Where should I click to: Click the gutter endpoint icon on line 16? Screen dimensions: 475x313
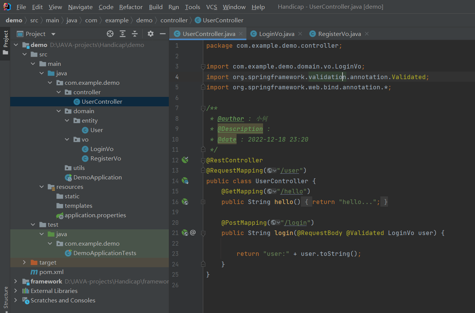(185, 202)
